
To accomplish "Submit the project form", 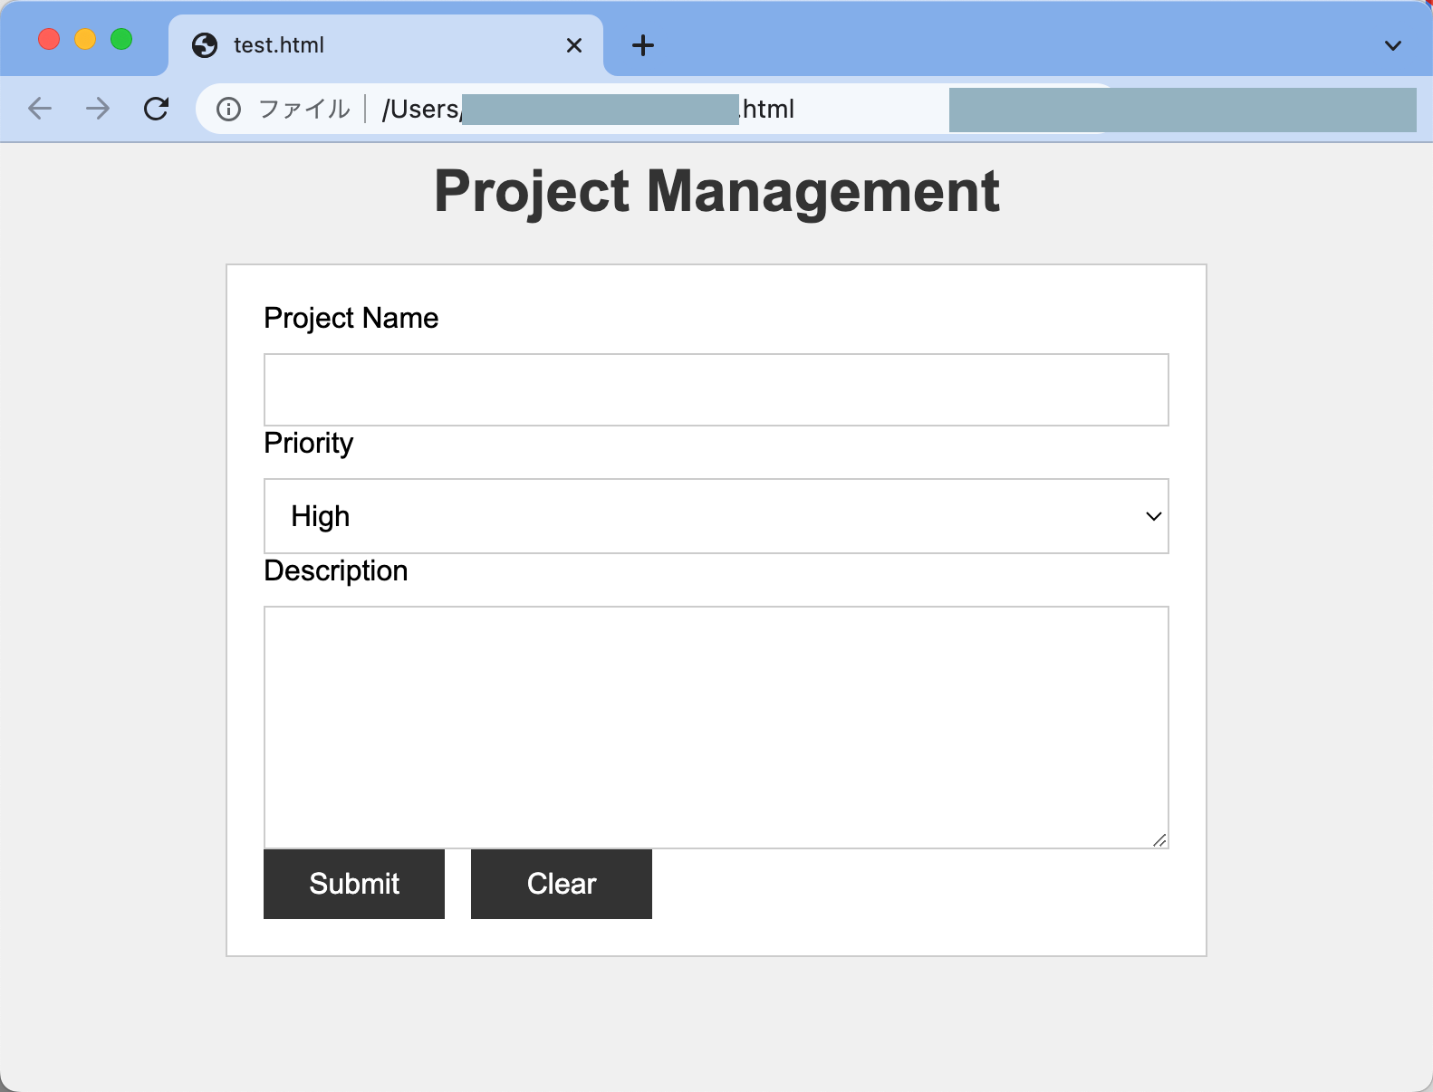I will [354, 884].
